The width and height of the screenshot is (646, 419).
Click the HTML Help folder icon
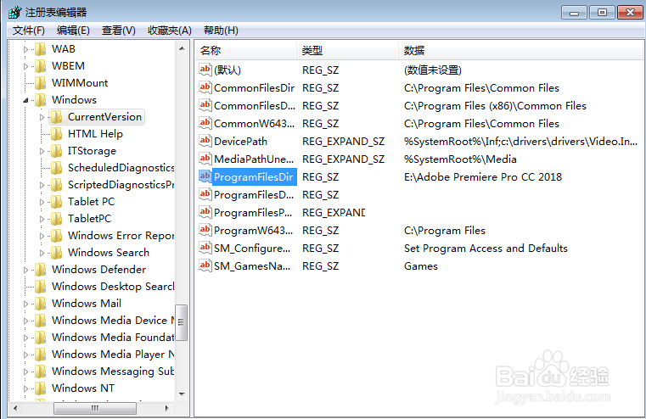(x=56, y=134)
